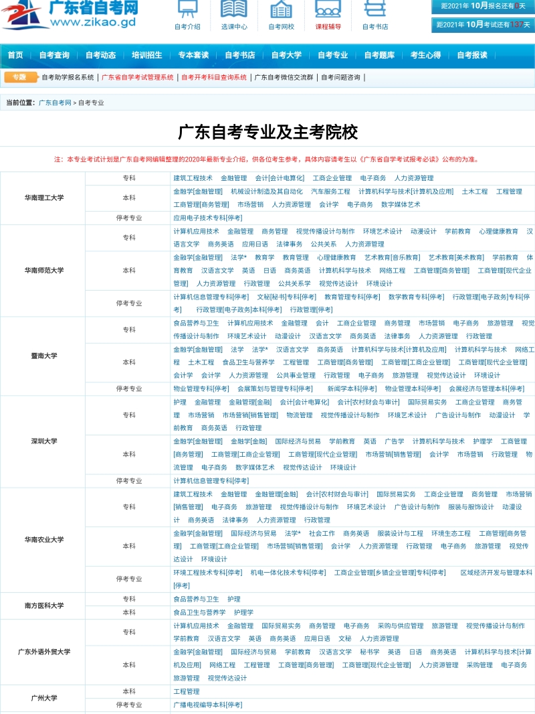Open 环境生态工程 major link
Screen dimensions: 535x714
tap(451, 534)
